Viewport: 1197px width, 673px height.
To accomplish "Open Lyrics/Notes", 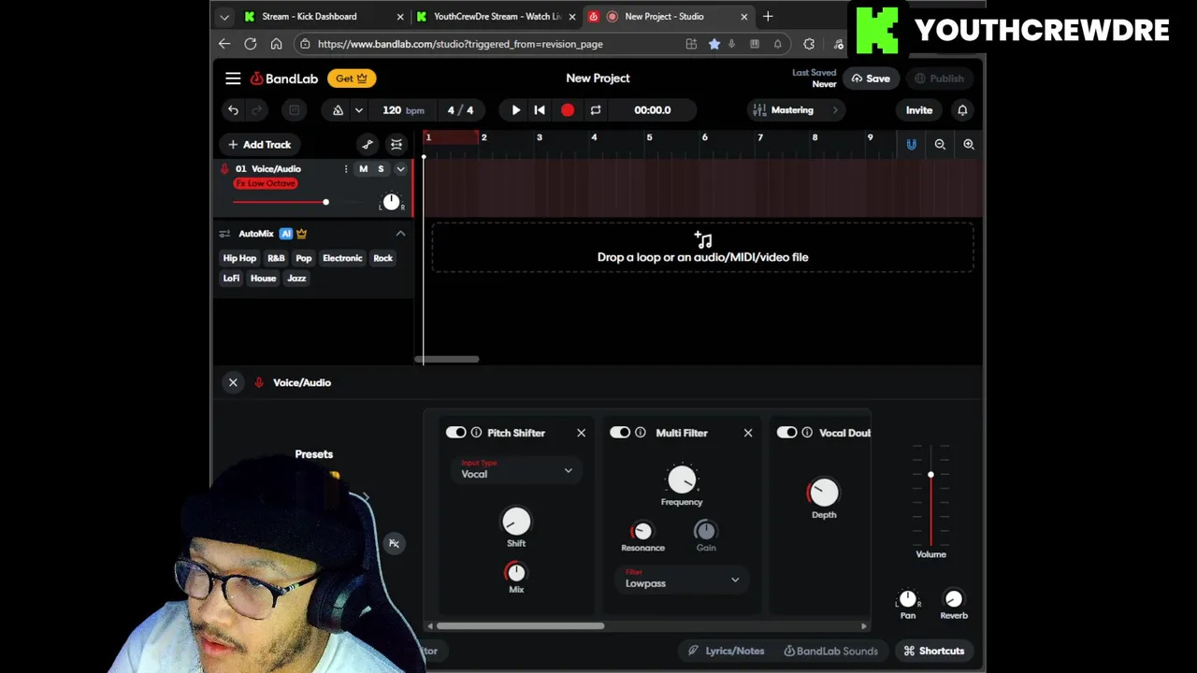I will (727, 651).
